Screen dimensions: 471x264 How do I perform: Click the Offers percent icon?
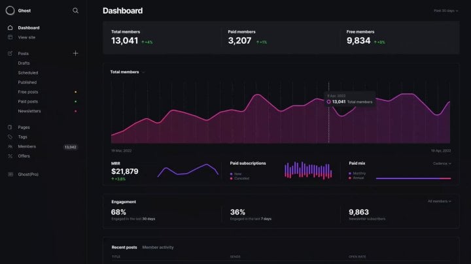10,156
